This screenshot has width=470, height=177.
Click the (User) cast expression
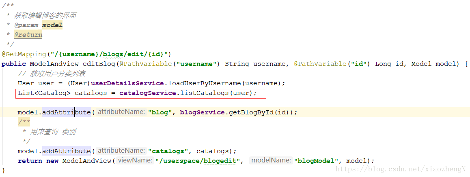point(78,83)
